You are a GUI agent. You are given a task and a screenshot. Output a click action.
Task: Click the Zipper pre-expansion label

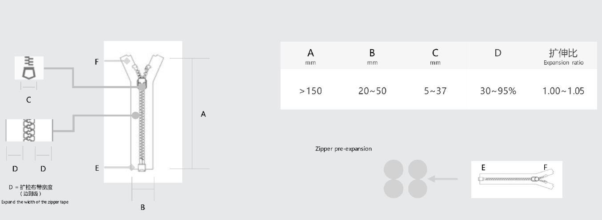tap(343, 149)
